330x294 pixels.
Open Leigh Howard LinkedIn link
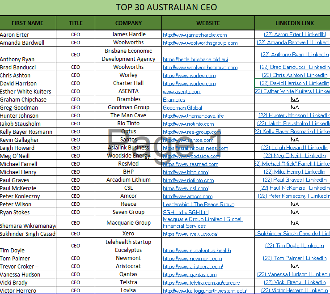(x=295, y=148)
